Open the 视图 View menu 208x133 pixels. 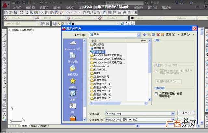(x=44, y=8)
